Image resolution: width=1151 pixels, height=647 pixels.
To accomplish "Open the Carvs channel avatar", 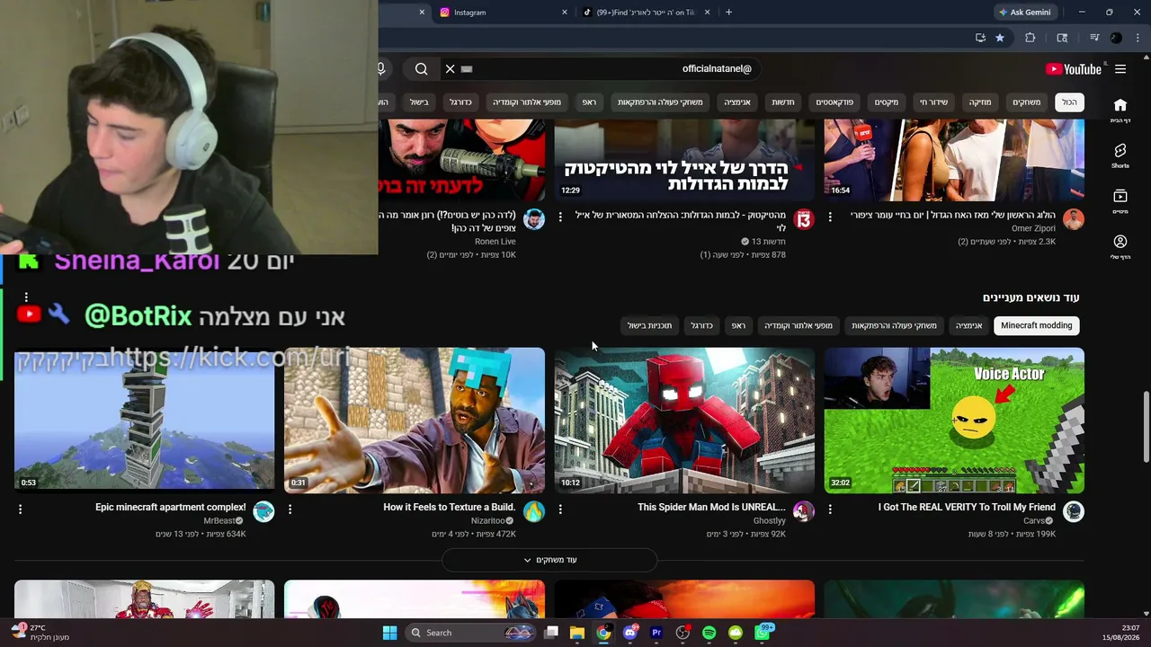I will point(1074,511).
